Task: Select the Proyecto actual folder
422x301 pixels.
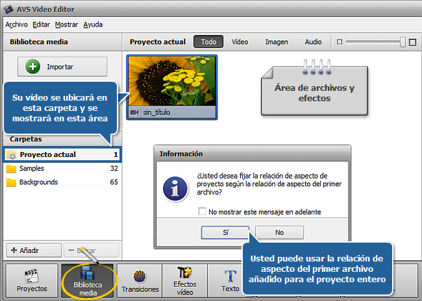Action: tap(62, 154)
